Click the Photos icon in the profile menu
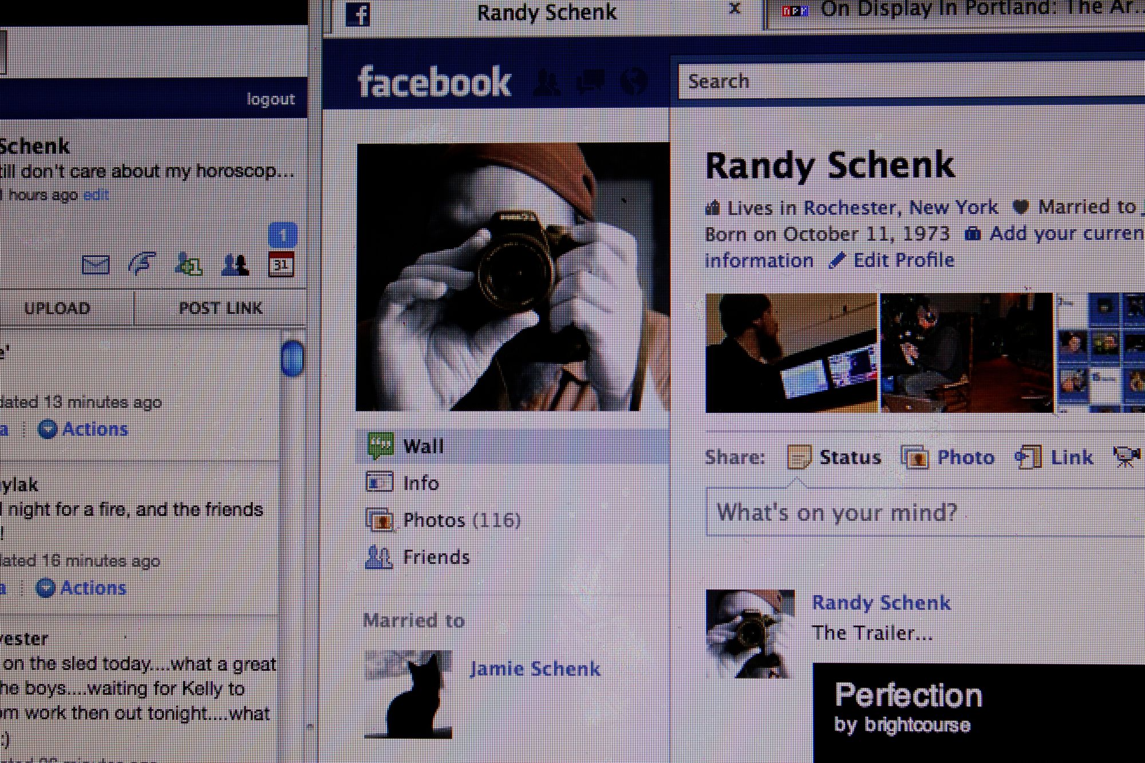 coord(380,520)
